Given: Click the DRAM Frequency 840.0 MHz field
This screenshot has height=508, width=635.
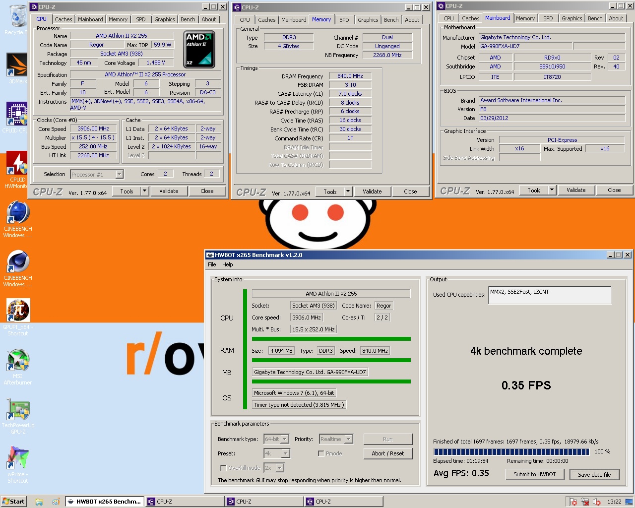Looking at the screenshot, I should tap(350, 76).
